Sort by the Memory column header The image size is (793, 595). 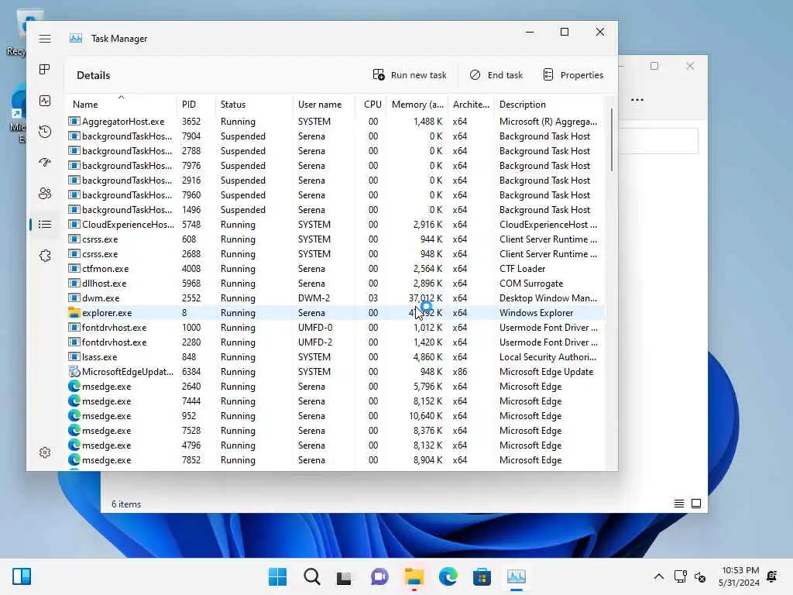[x=417, y=105]
